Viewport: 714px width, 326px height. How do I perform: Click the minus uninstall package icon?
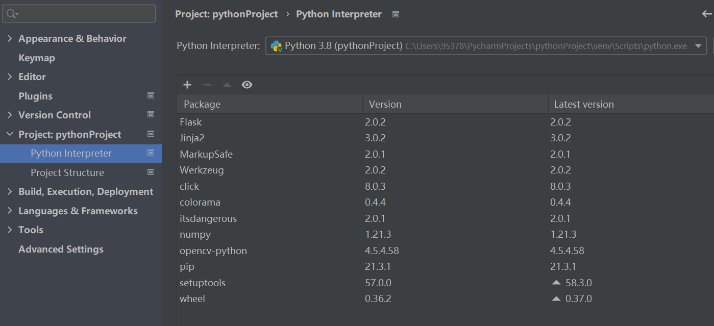click(x=207, y=85)
